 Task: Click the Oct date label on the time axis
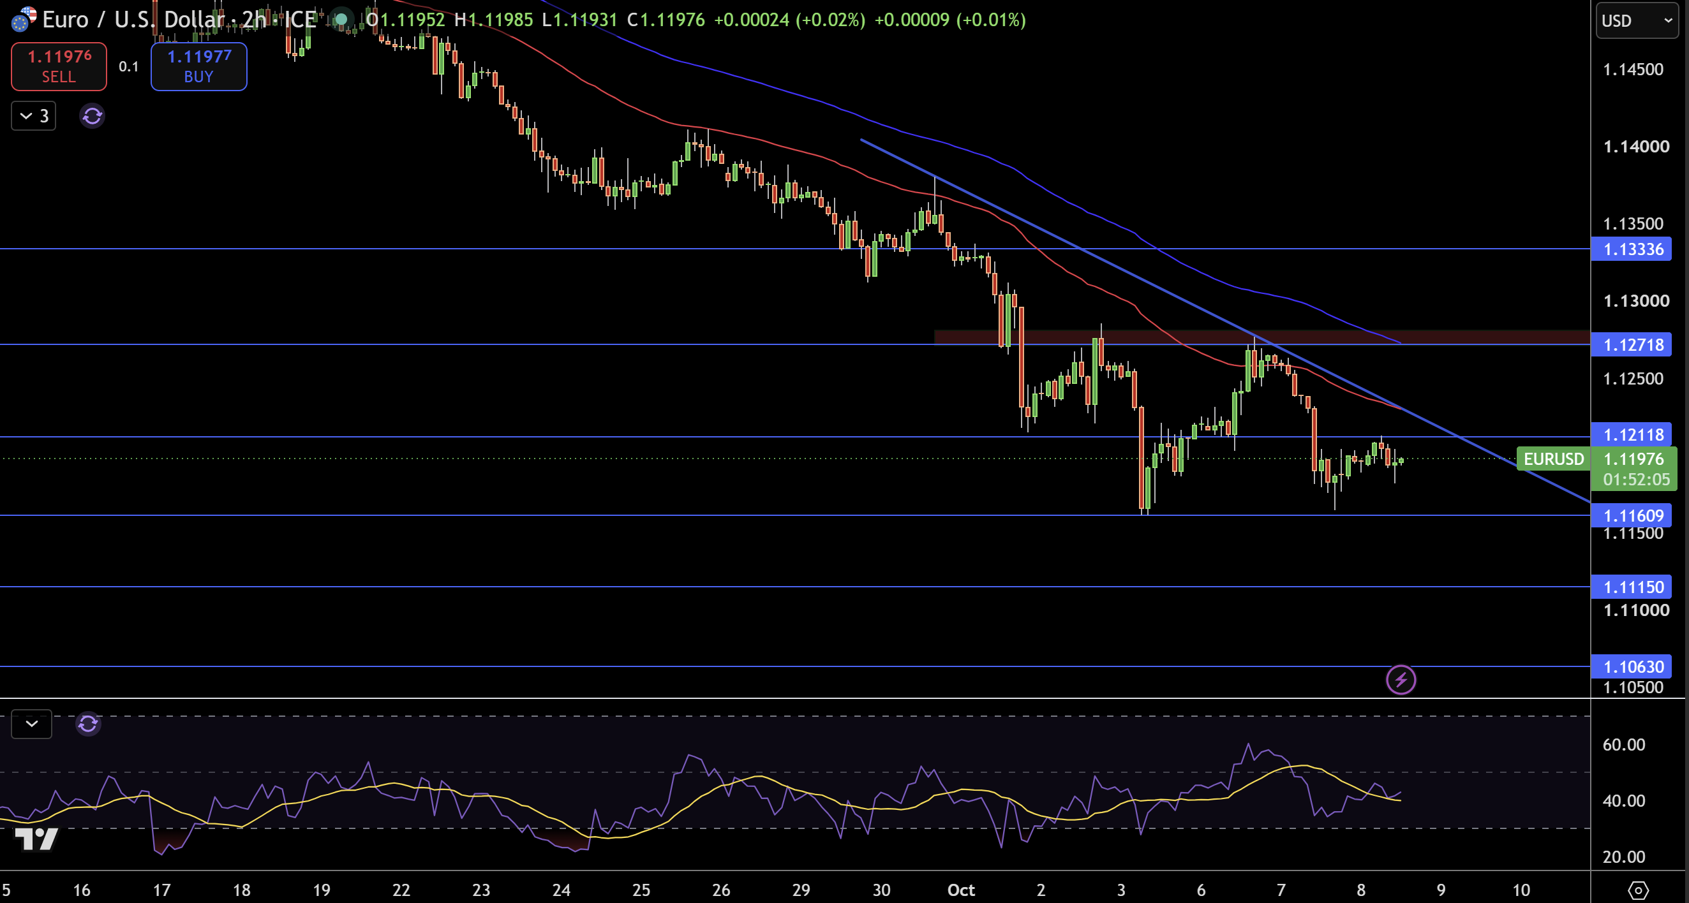[x=961, y=890]
